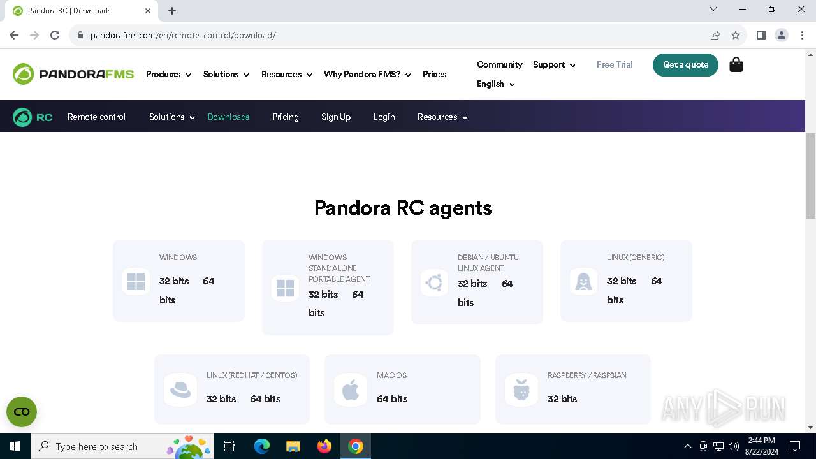Screen dimensions: 816x459
Task: Click the Windows taskbar search box
Action: pyautogui.click(x=121, y=446)
